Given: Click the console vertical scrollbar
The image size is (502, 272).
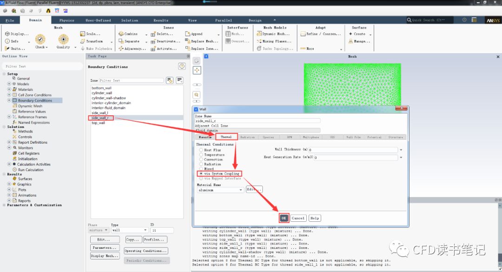Looking at the screenshot, I should tap(500, 235).
